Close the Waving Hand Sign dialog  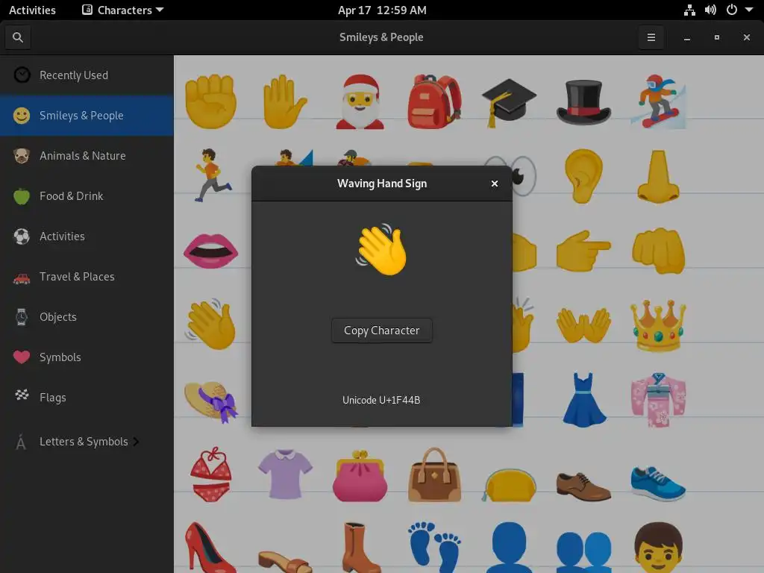point(495,184)
